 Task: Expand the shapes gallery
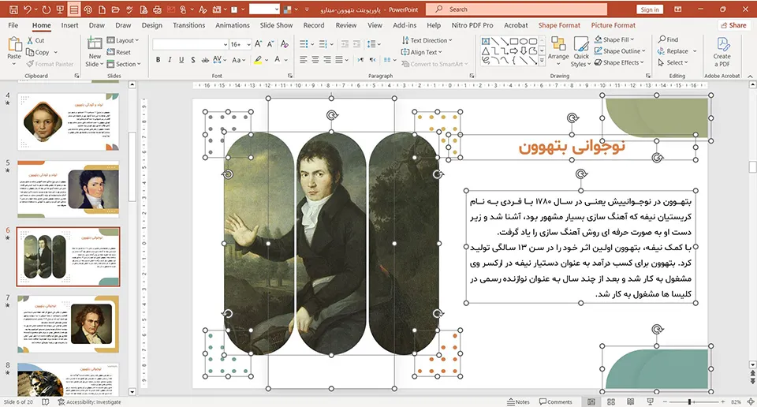pos(543,61)
